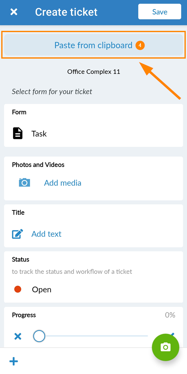Click the blue camera icon under Photos and Videos

pyautogui.click(x=24, y=183)
